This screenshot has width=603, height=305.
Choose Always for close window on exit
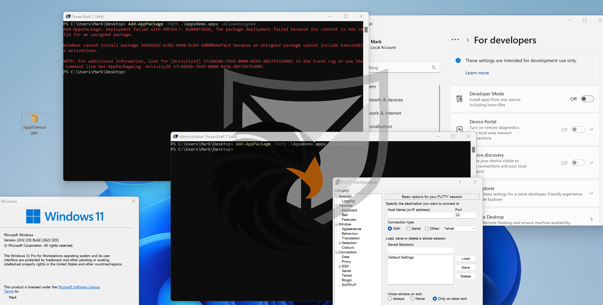pos(390,298)
